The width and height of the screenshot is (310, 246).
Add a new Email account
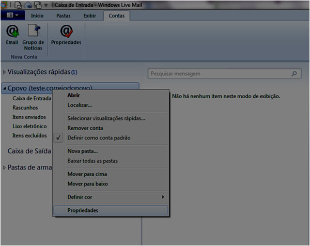[x=12, y=35]
